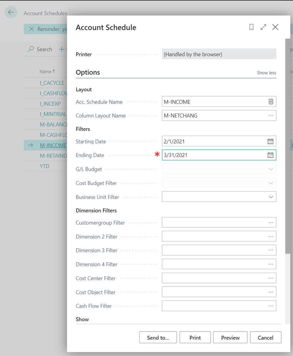Open the Starting Date calendar picker
293x356 pixels.
pos(271,141)
